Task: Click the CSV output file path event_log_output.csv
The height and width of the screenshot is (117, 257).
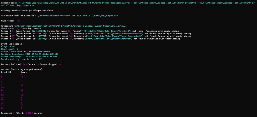Action: (x=77, y=16)
